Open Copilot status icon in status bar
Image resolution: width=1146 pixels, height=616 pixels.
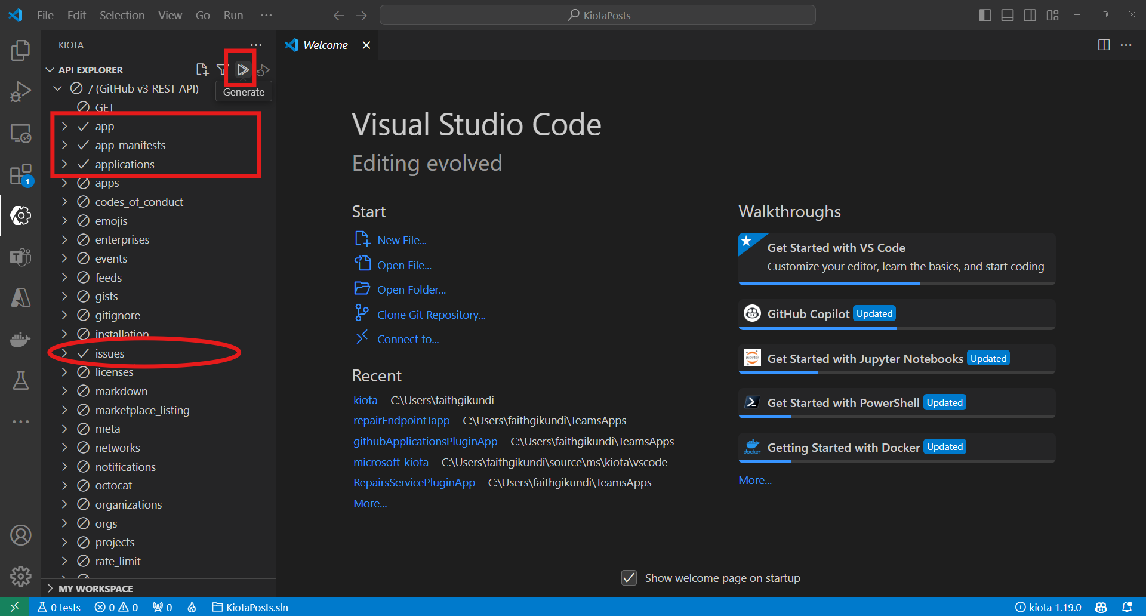[1101, 607]
